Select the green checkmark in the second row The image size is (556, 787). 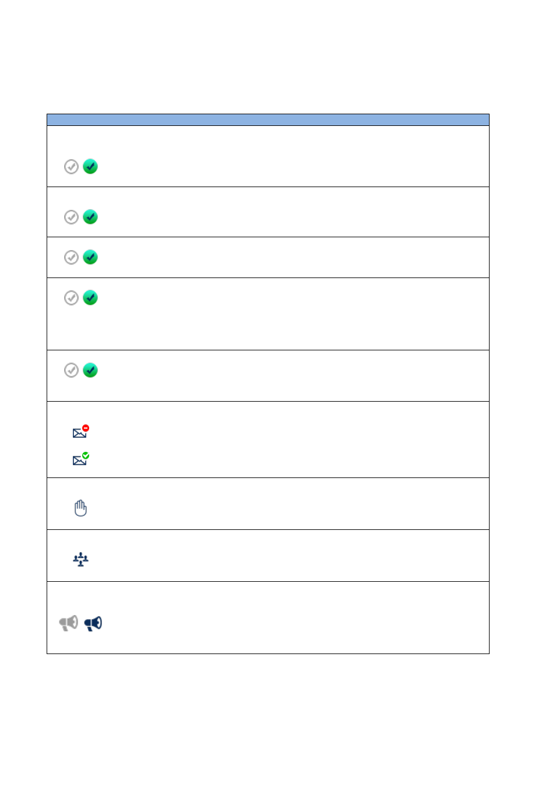click(x=90, y=217)
